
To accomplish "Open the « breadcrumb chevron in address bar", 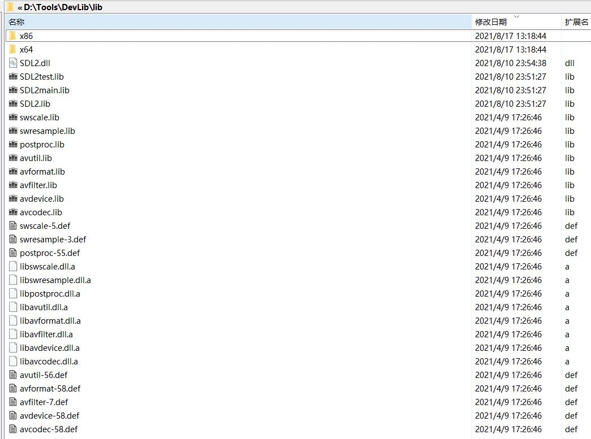I will (19, 7).
